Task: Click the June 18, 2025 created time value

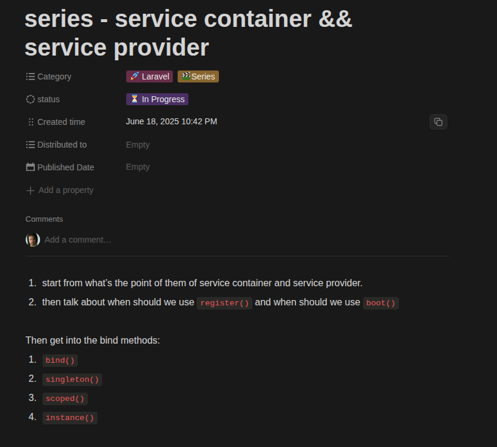Action: (171, 122)
